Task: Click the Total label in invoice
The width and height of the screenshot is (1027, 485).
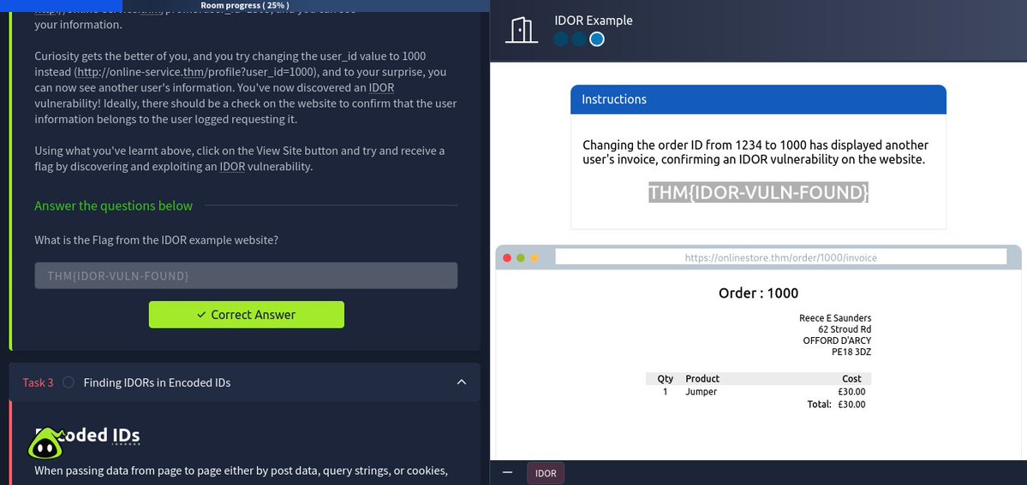Action: coord(820,405)
